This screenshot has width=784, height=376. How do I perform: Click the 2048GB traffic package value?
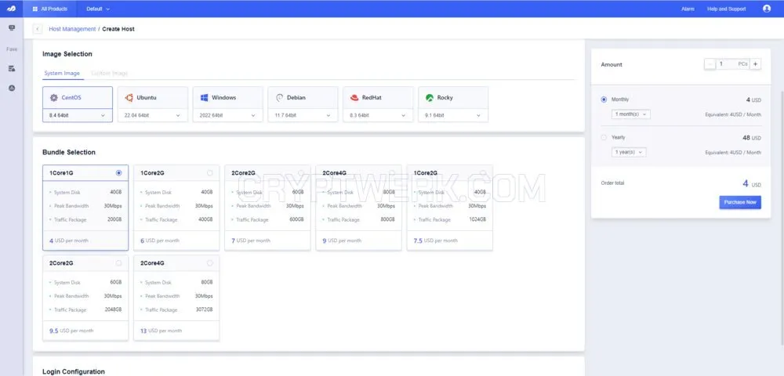[x=113, y=309]
